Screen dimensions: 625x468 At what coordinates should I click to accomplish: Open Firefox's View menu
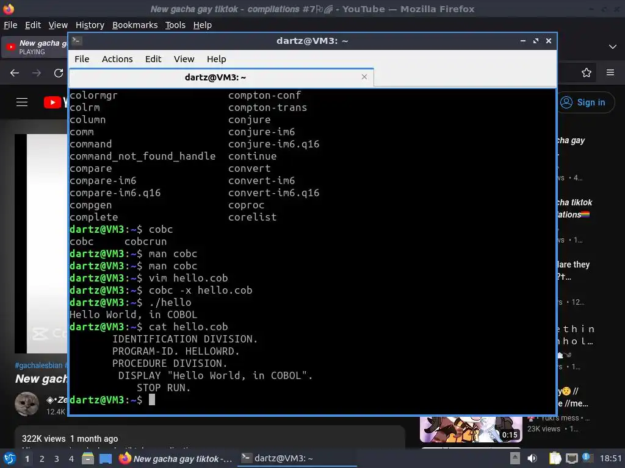pyautogui.click(x=58, y=25)
